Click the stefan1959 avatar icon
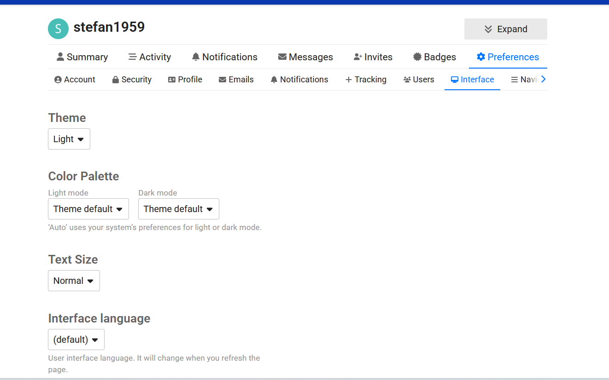Viewport: 609px width, 380px height. click(58, 29)
